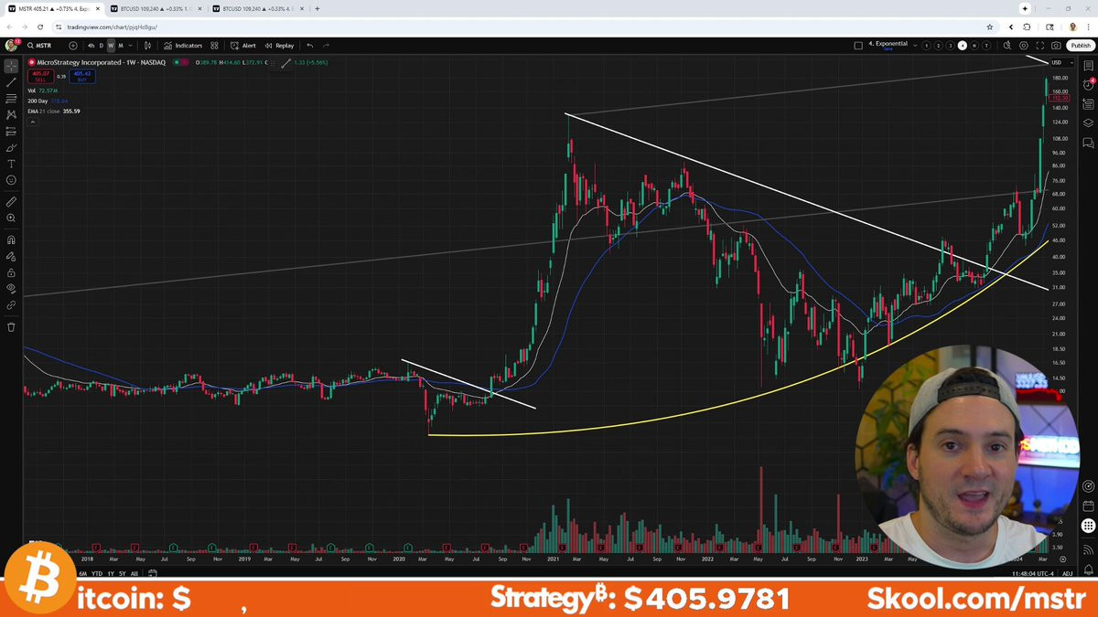Expand the timeframe interval dropdown
The height and width of the screenshot is (617, 1098).
pos(131,45)
